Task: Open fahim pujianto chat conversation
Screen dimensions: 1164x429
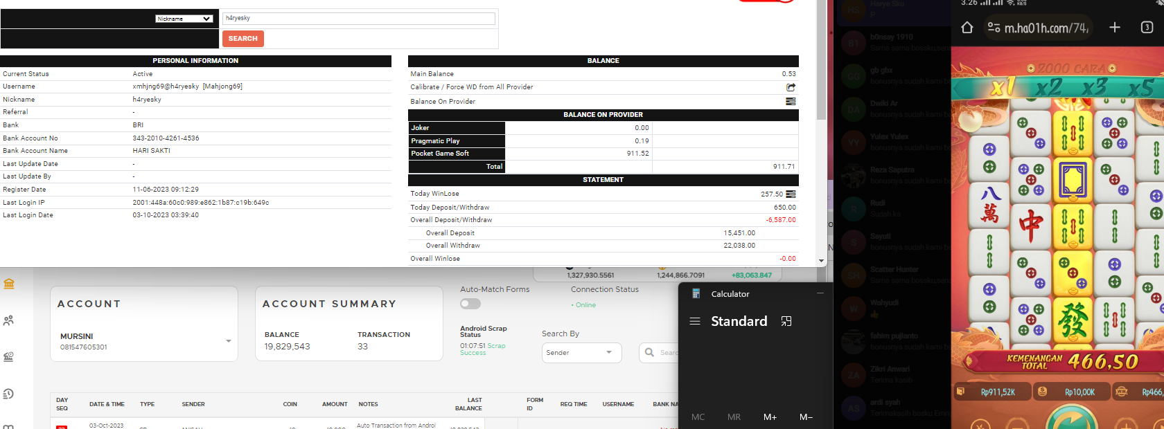Action: click(x=894, y=341)
